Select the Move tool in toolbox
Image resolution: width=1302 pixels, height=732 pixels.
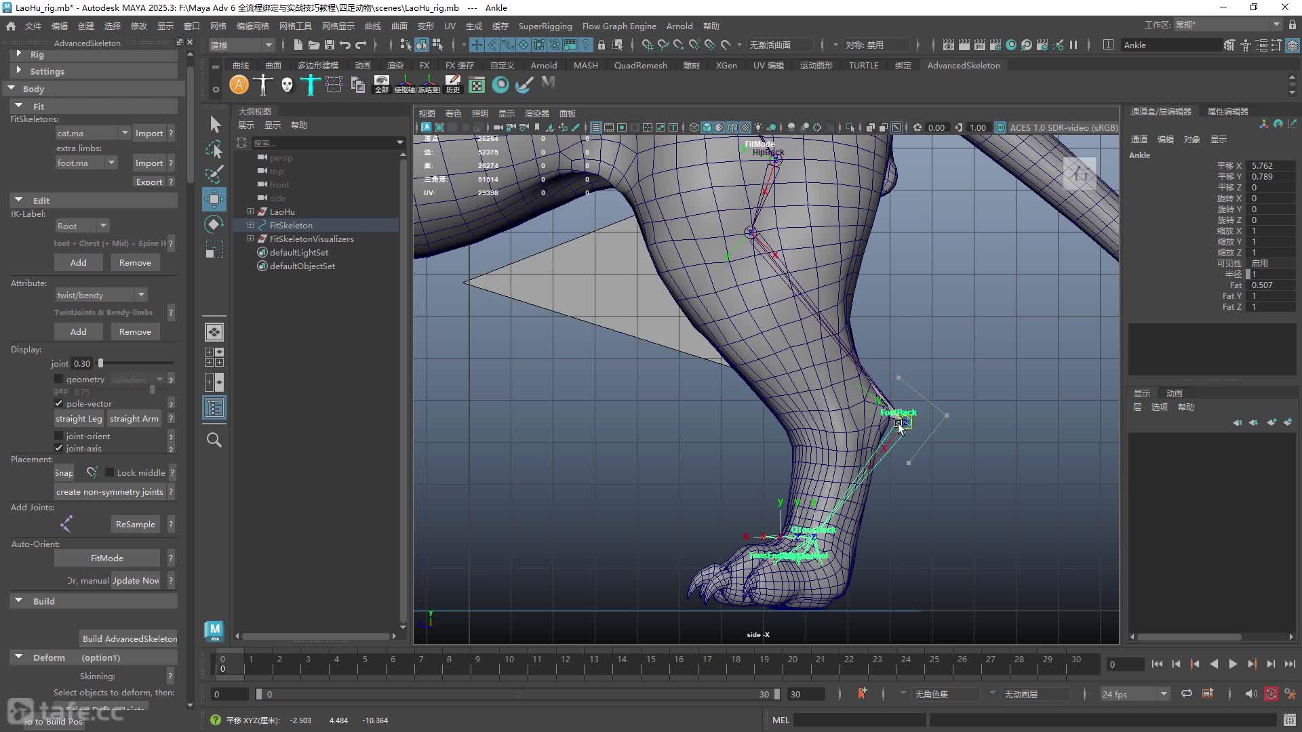coord(214,199)
